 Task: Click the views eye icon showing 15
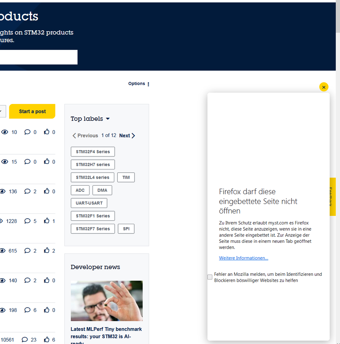click(x=4, y=162)
